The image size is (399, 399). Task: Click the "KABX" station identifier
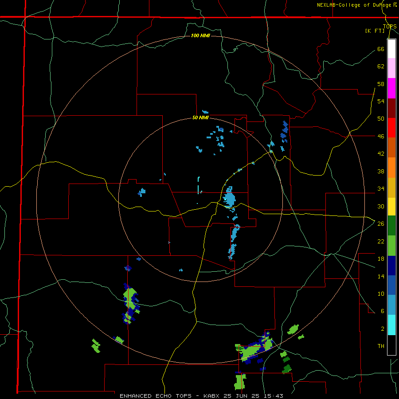click(212, 396)
